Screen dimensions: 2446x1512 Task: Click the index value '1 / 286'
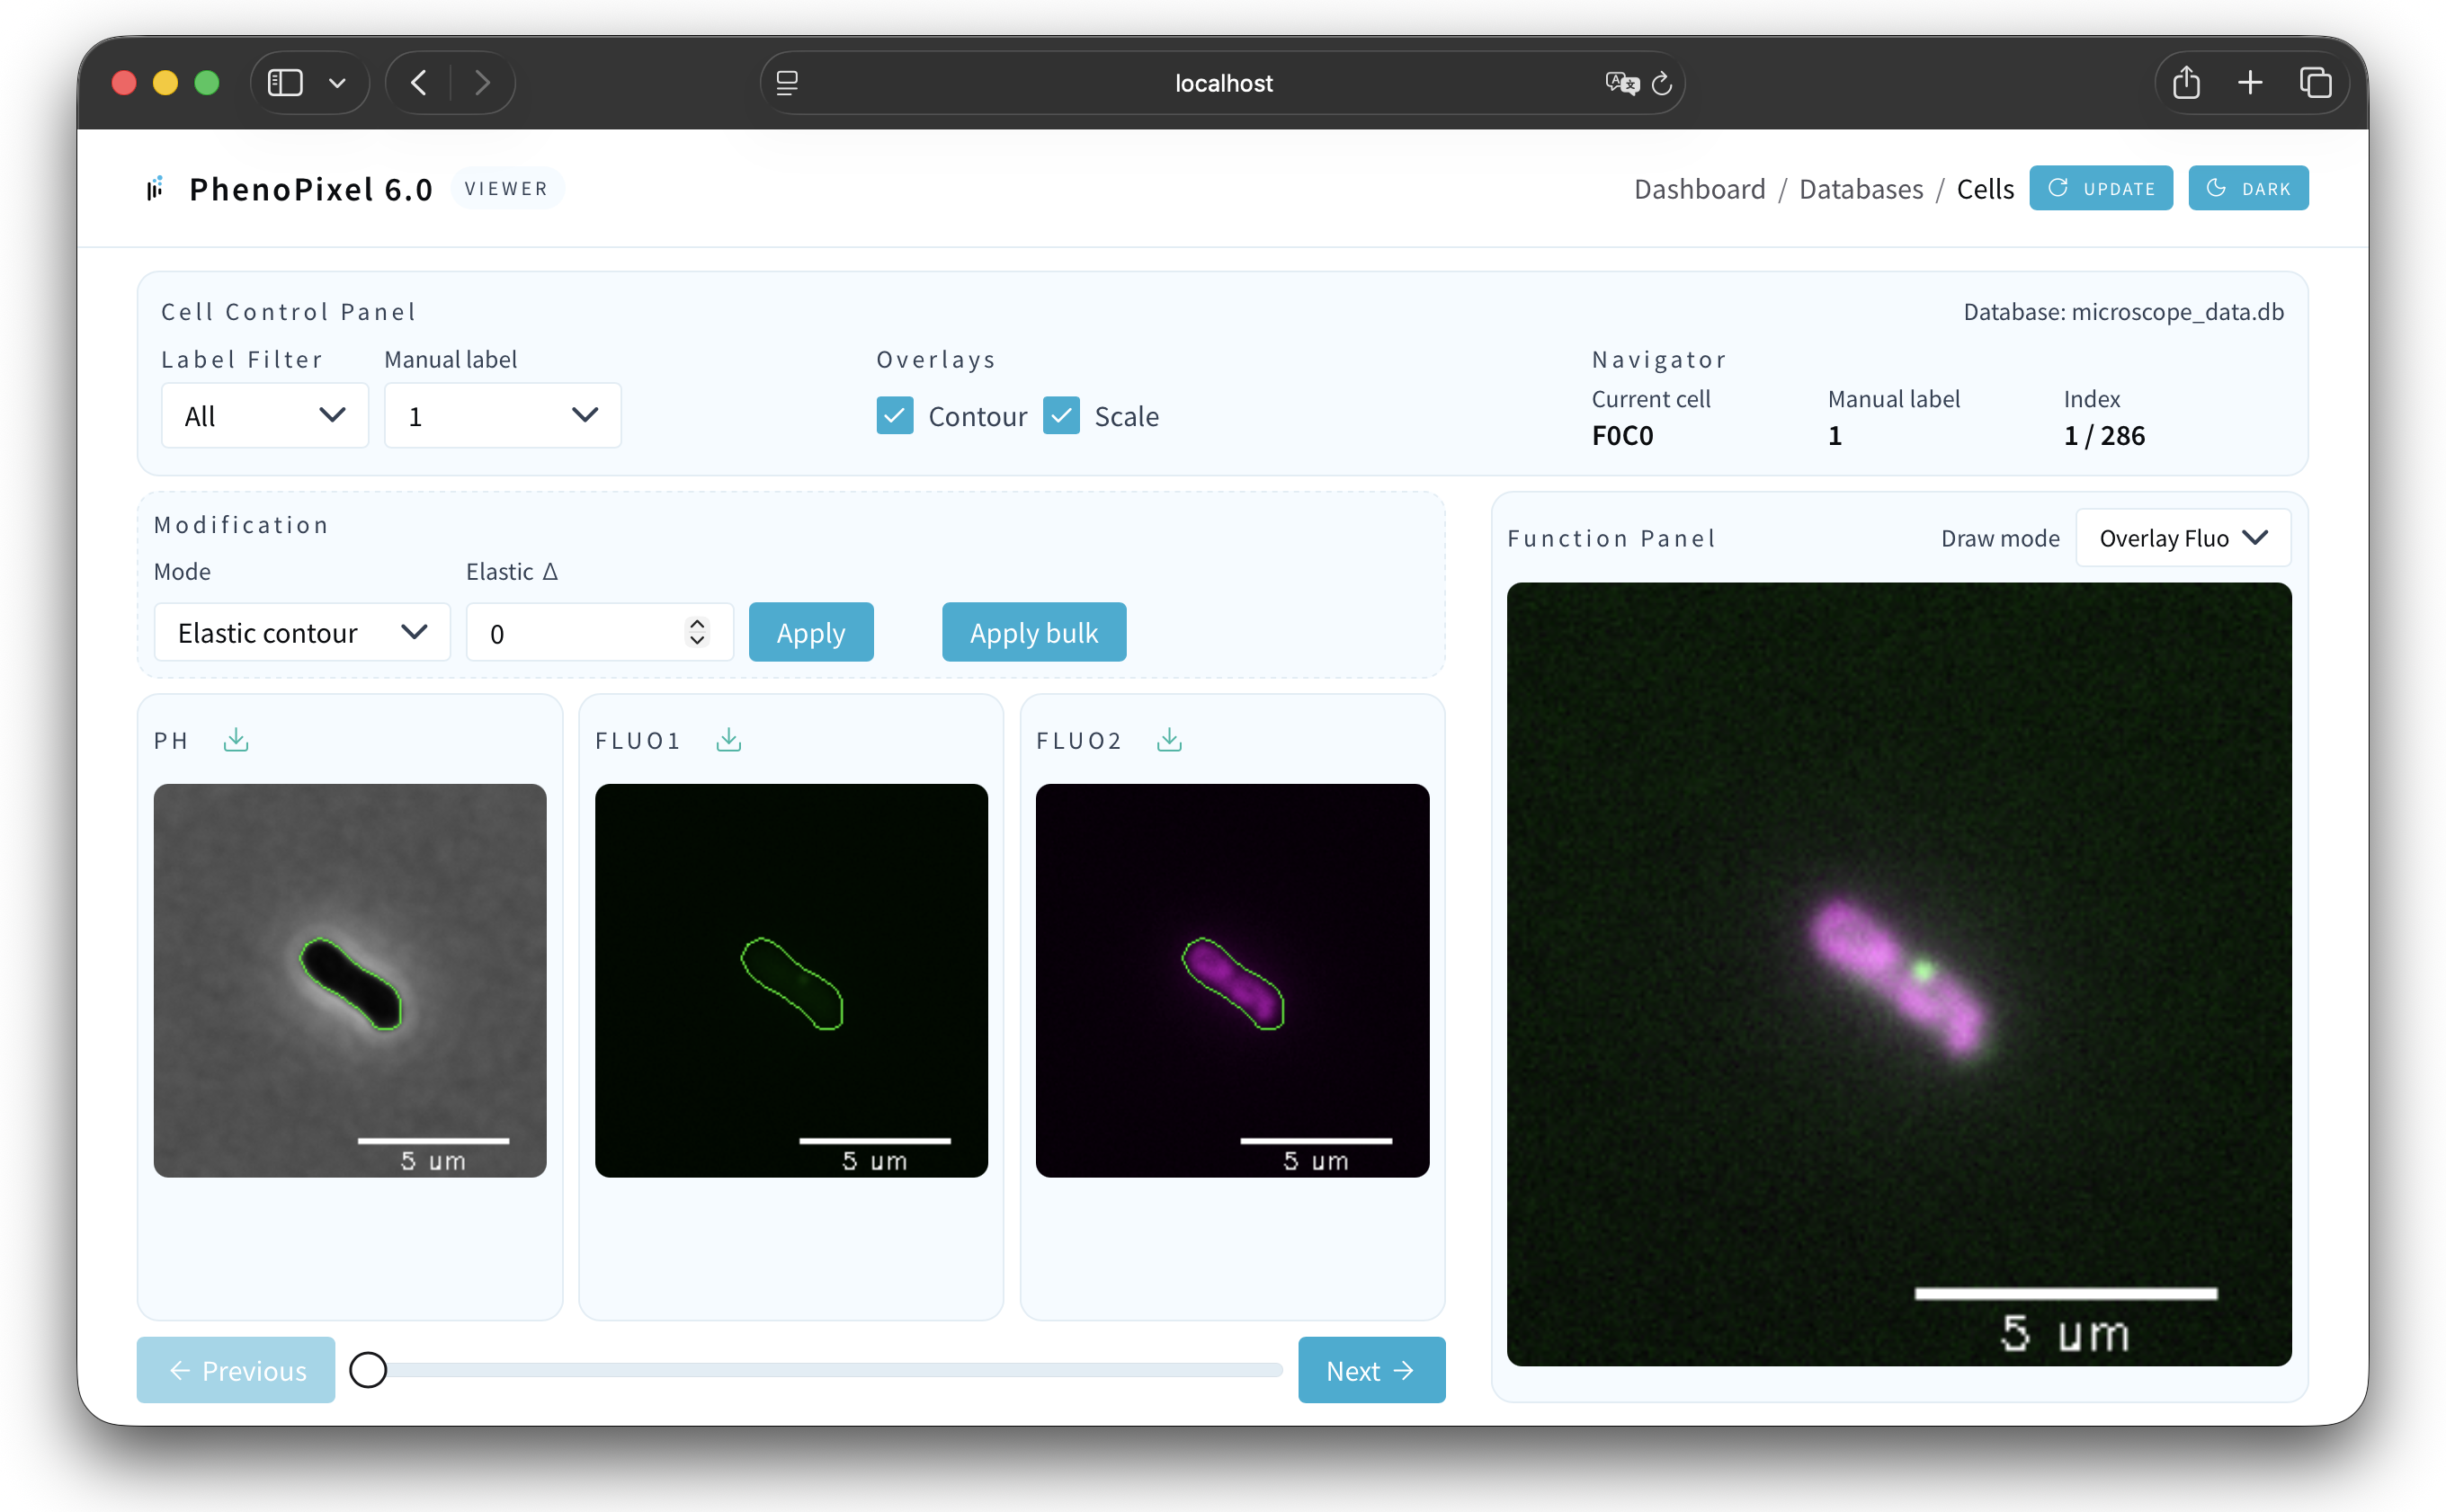2104,436
